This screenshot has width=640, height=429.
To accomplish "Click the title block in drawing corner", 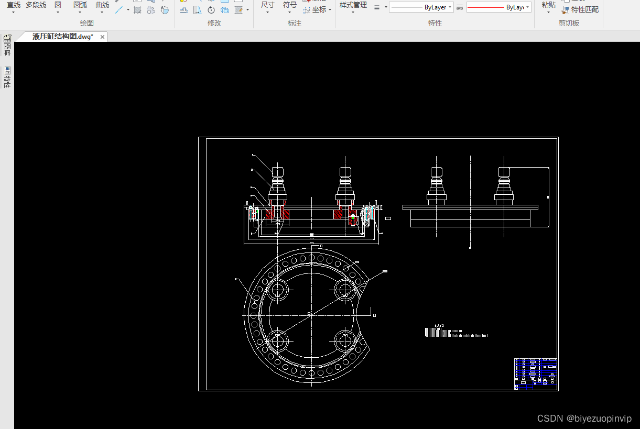I will (535, 374).
